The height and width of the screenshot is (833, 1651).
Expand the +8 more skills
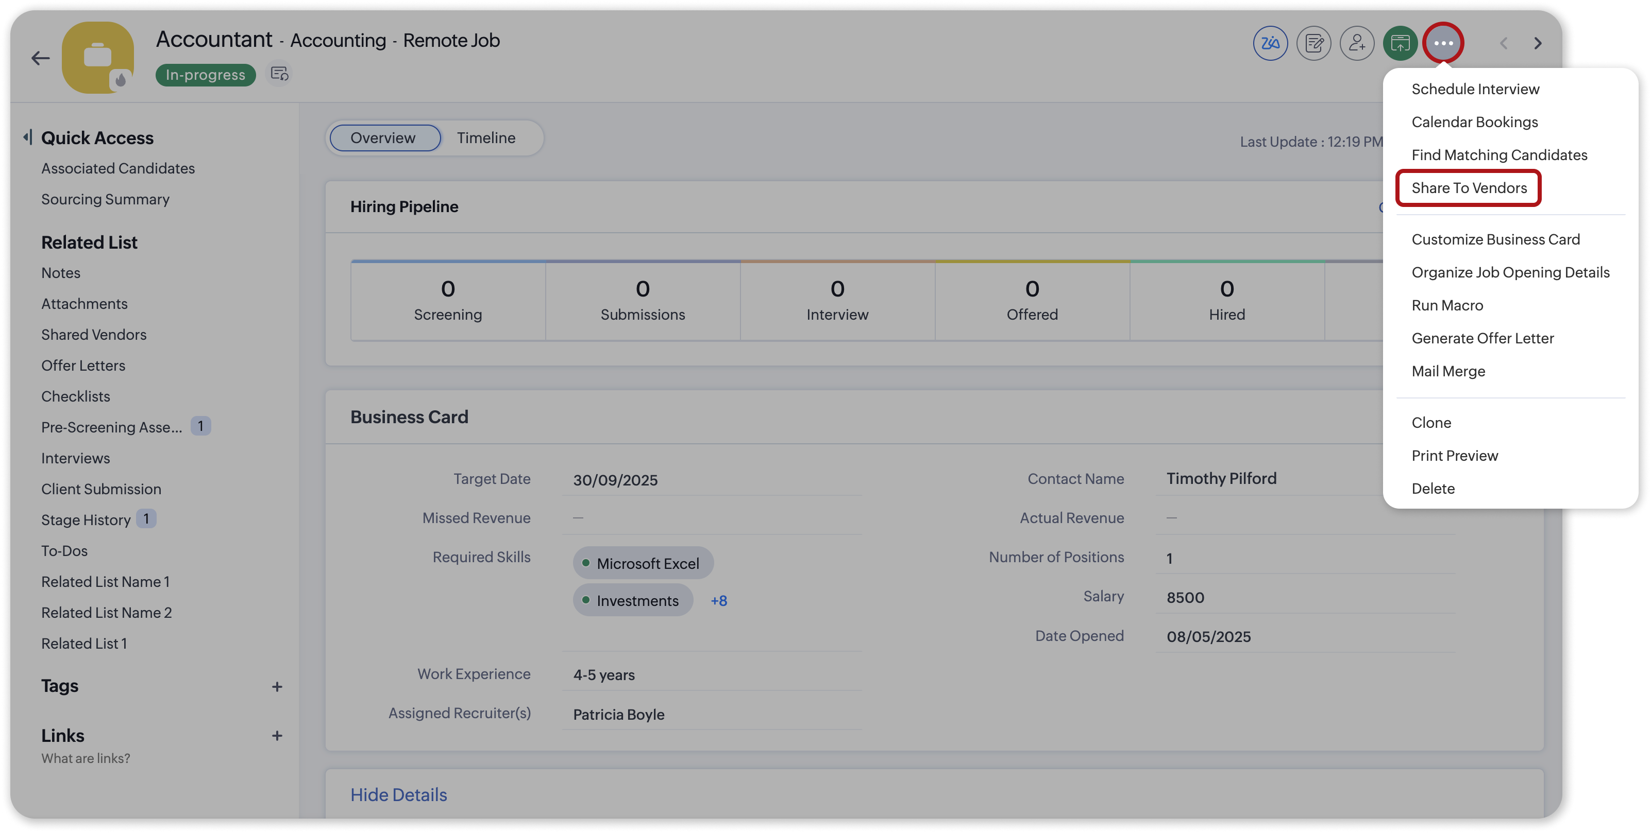[718, 601]
